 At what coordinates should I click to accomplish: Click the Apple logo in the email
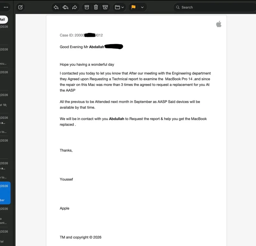click(219, 24)
